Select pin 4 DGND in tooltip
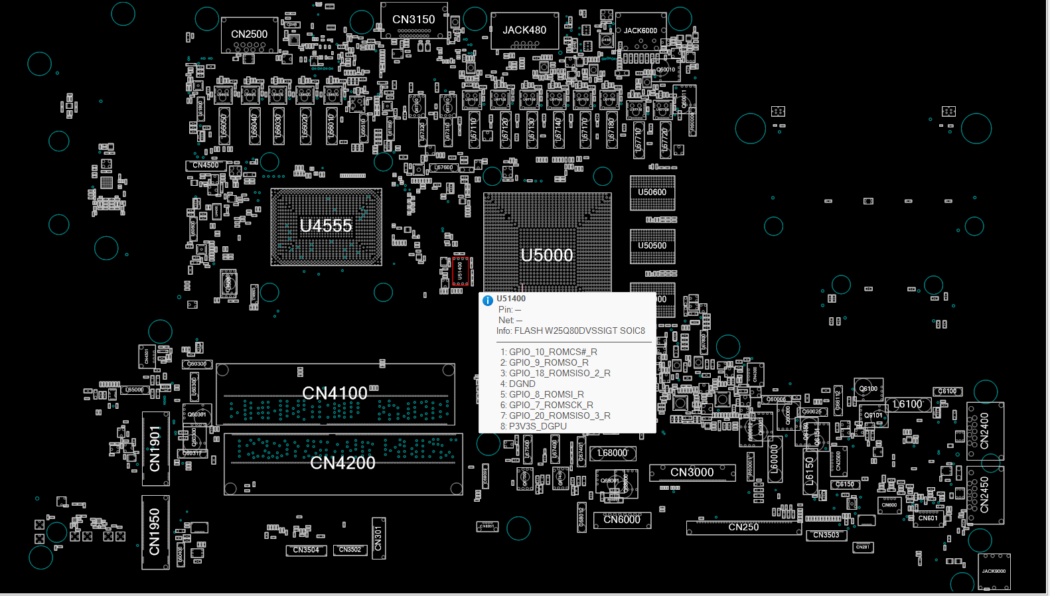Image resolution: width=1050 pixels, height=596 pixels. [518, 384]
